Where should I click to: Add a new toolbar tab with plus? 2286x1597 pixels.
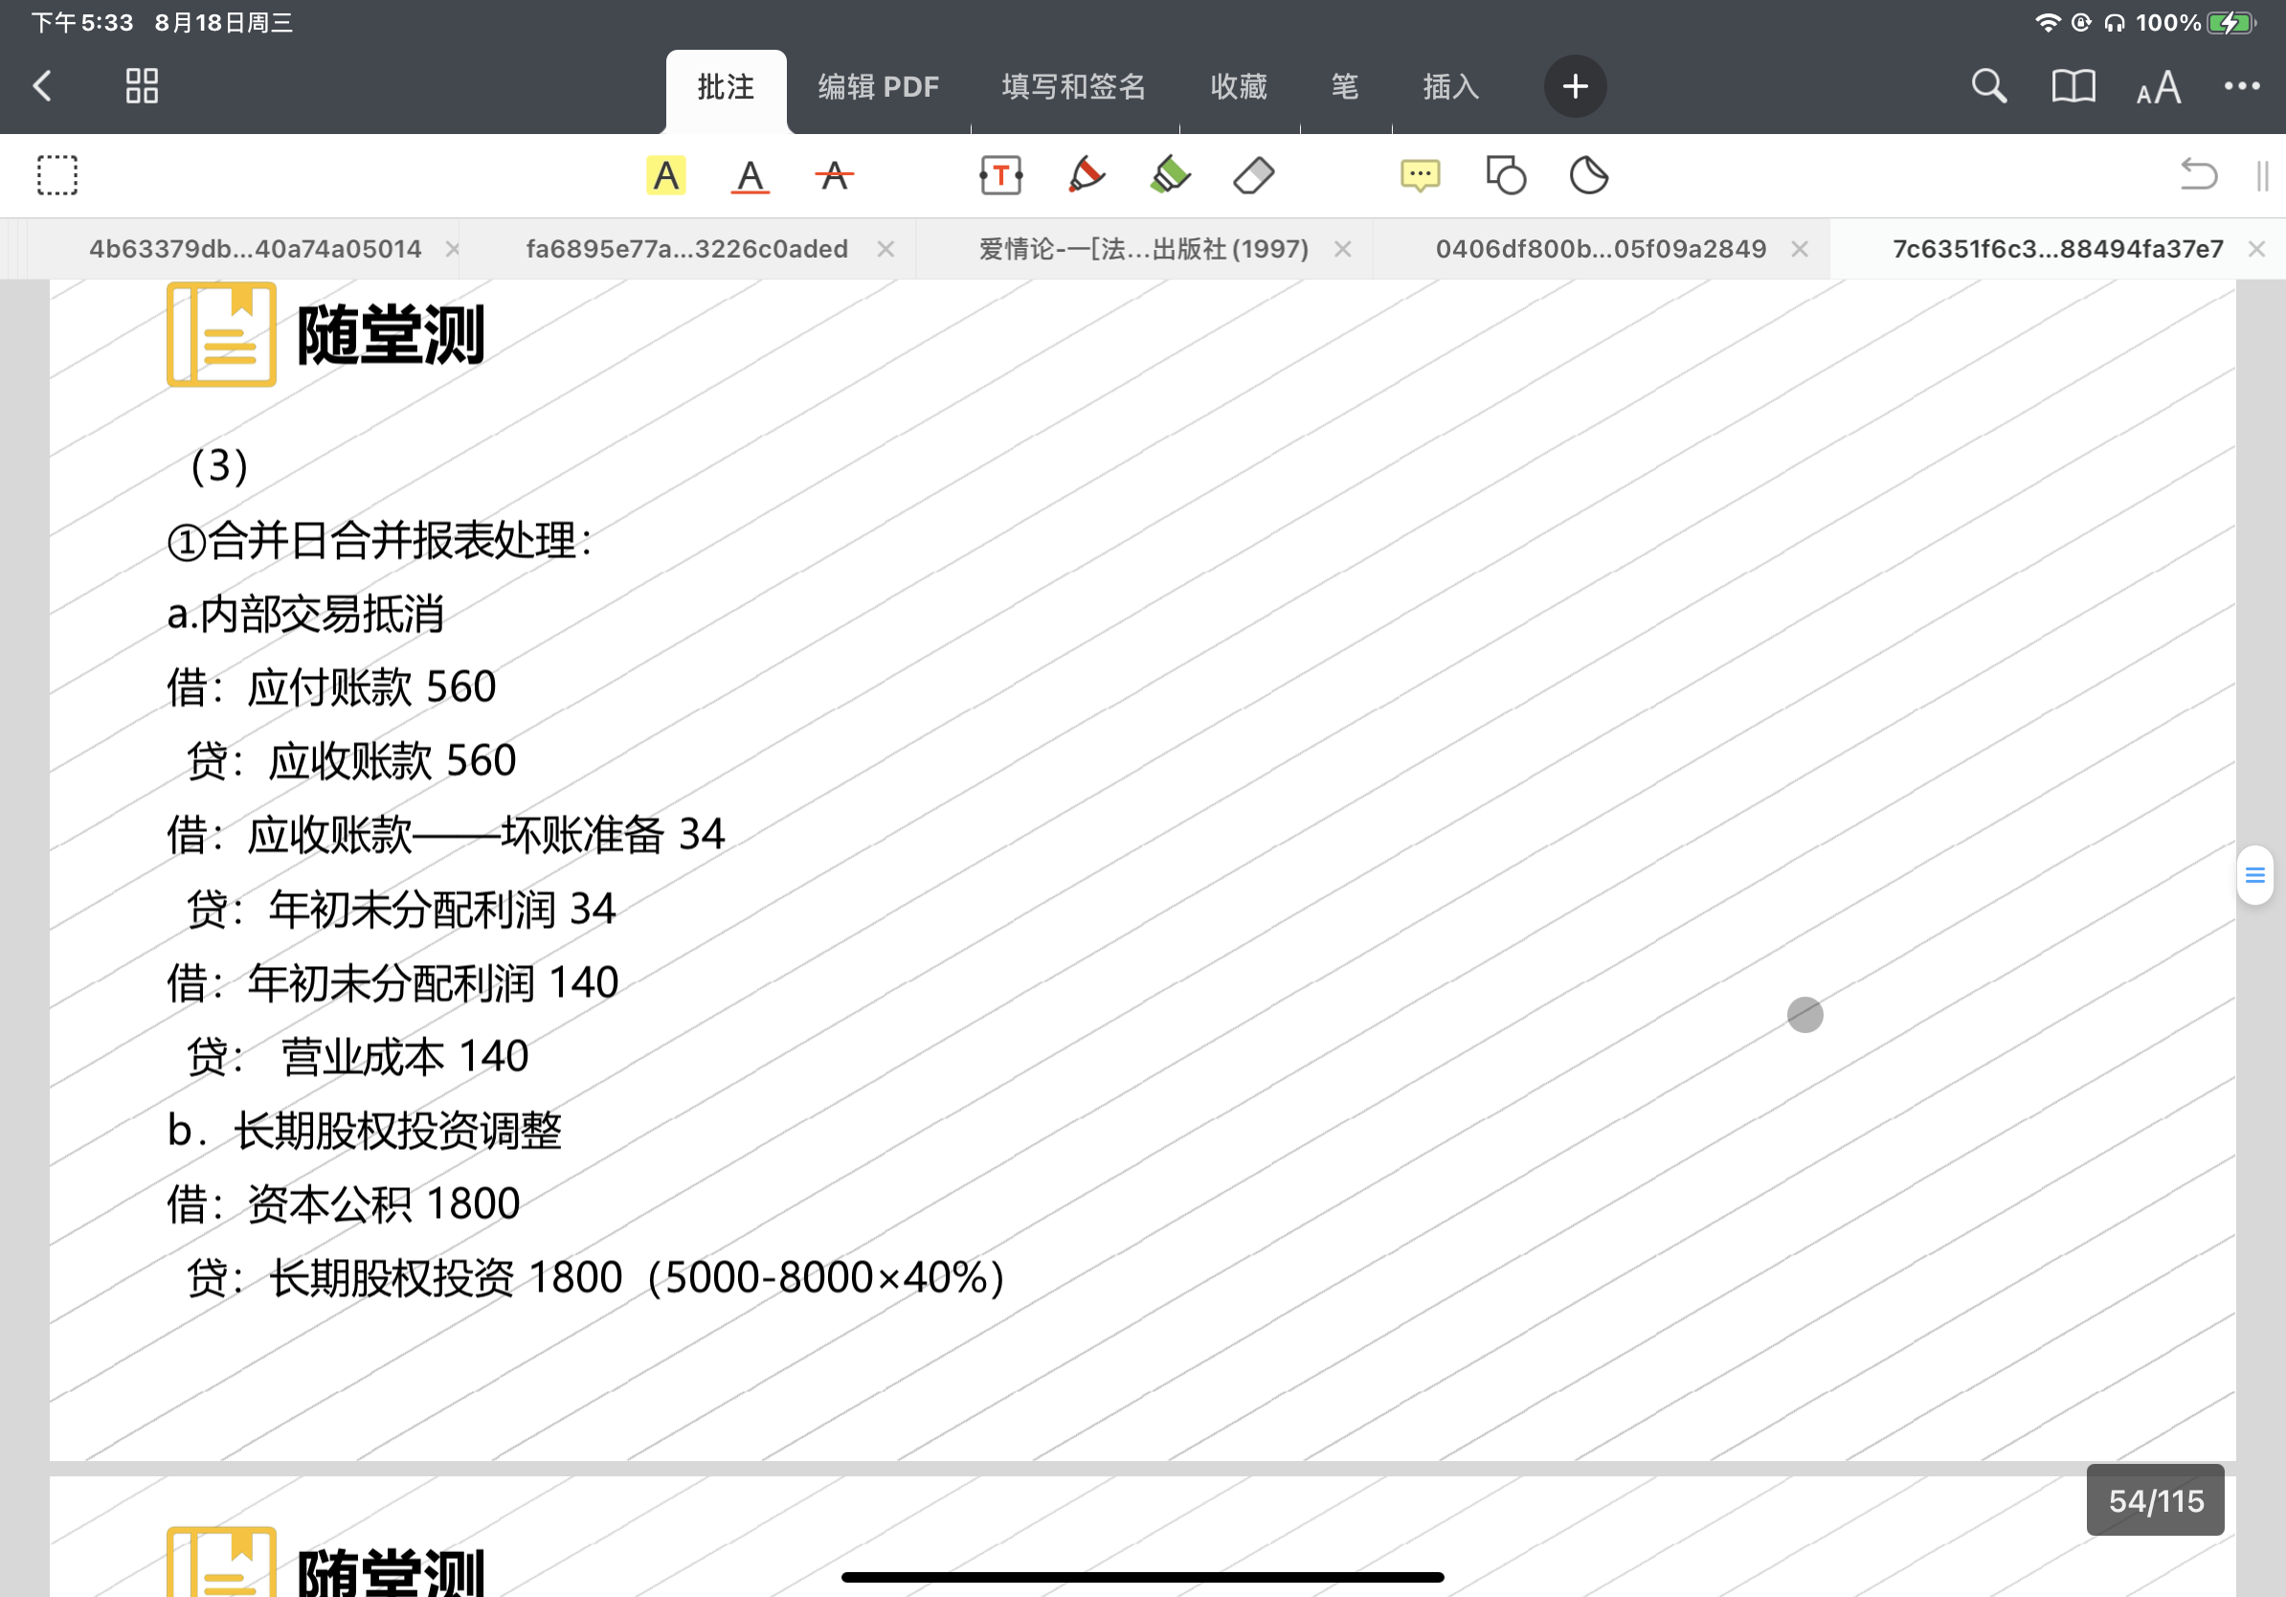[x=1575, y=86]
